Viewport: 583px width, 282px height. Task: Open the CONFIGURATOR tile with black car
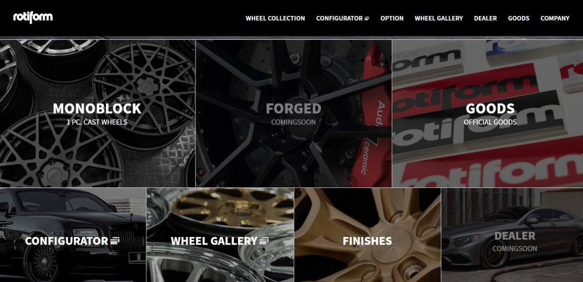(73, 235)
